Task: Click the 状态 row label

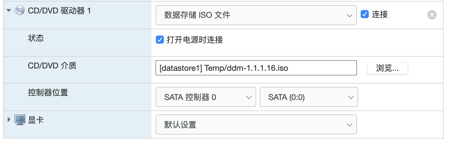Action: click(36, 38)
